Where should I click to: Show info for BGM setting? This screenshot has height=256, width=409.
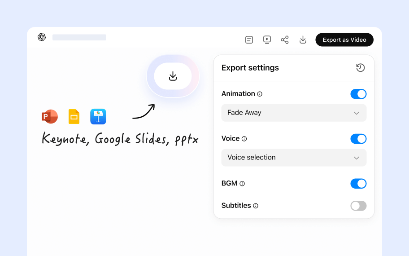(x=242, y=184)
